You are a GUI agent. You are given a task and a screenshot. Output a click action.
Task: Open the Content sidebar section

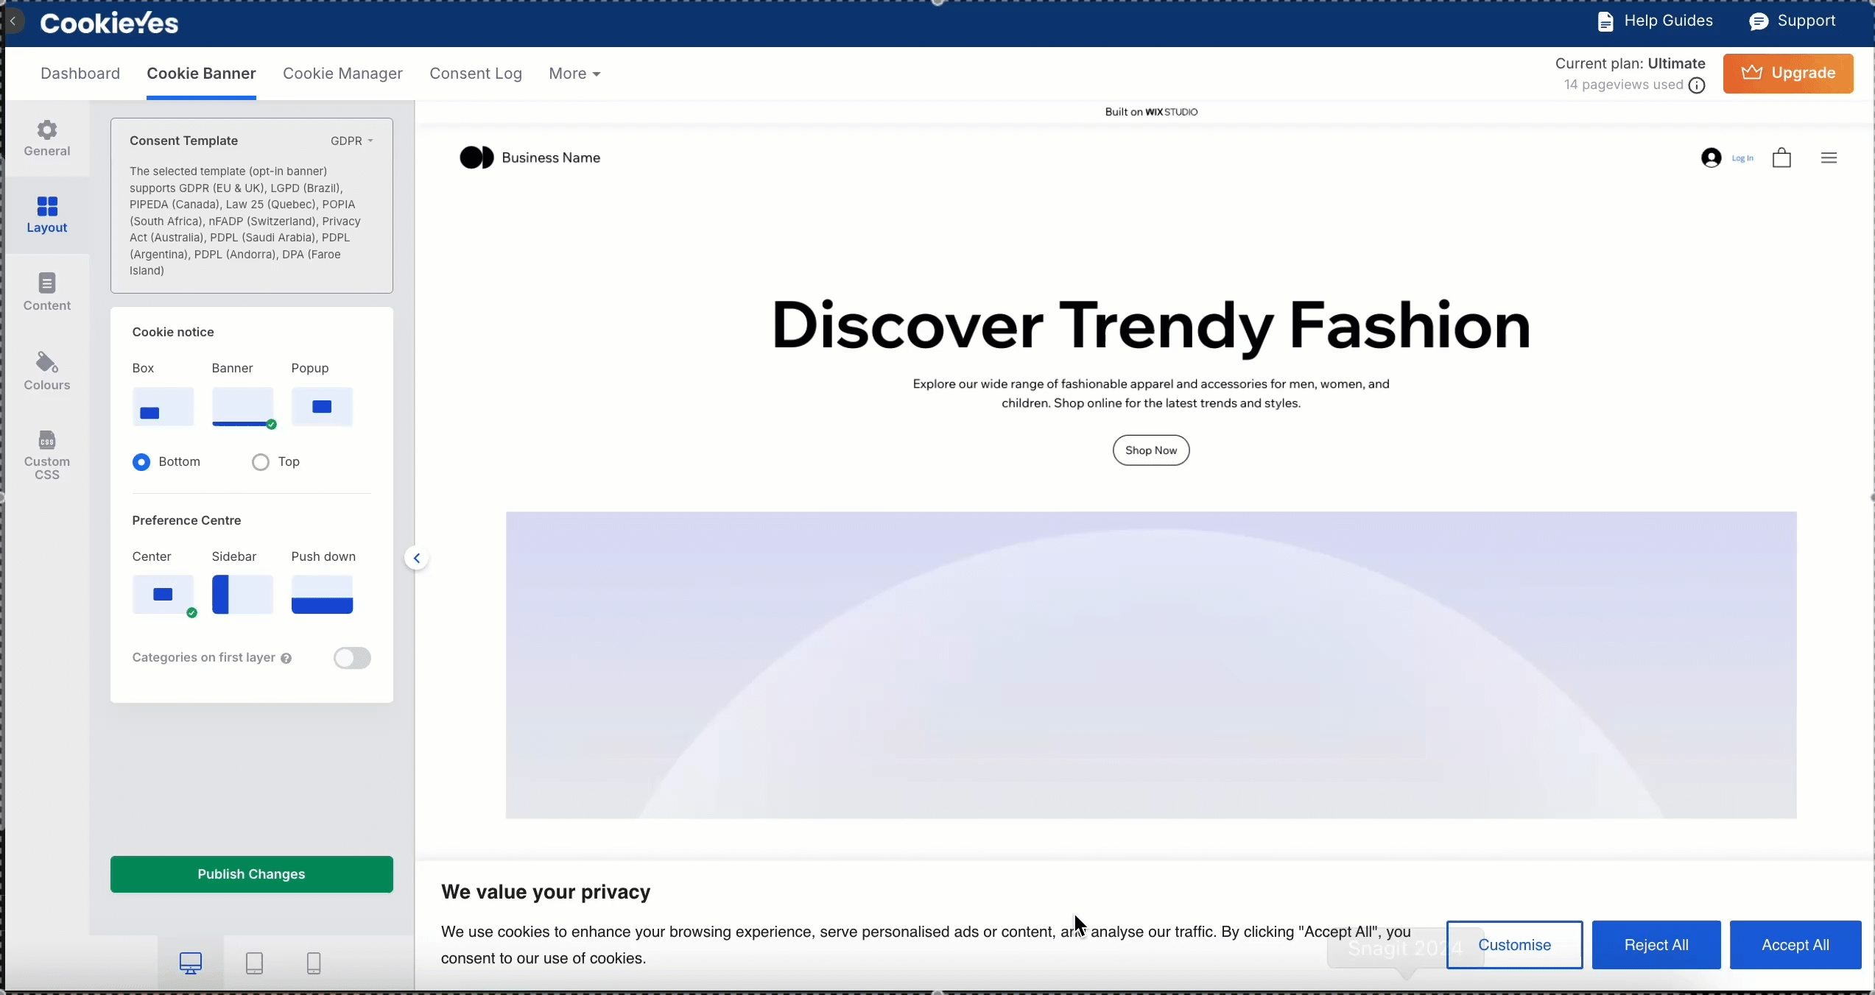coord(46,291)
